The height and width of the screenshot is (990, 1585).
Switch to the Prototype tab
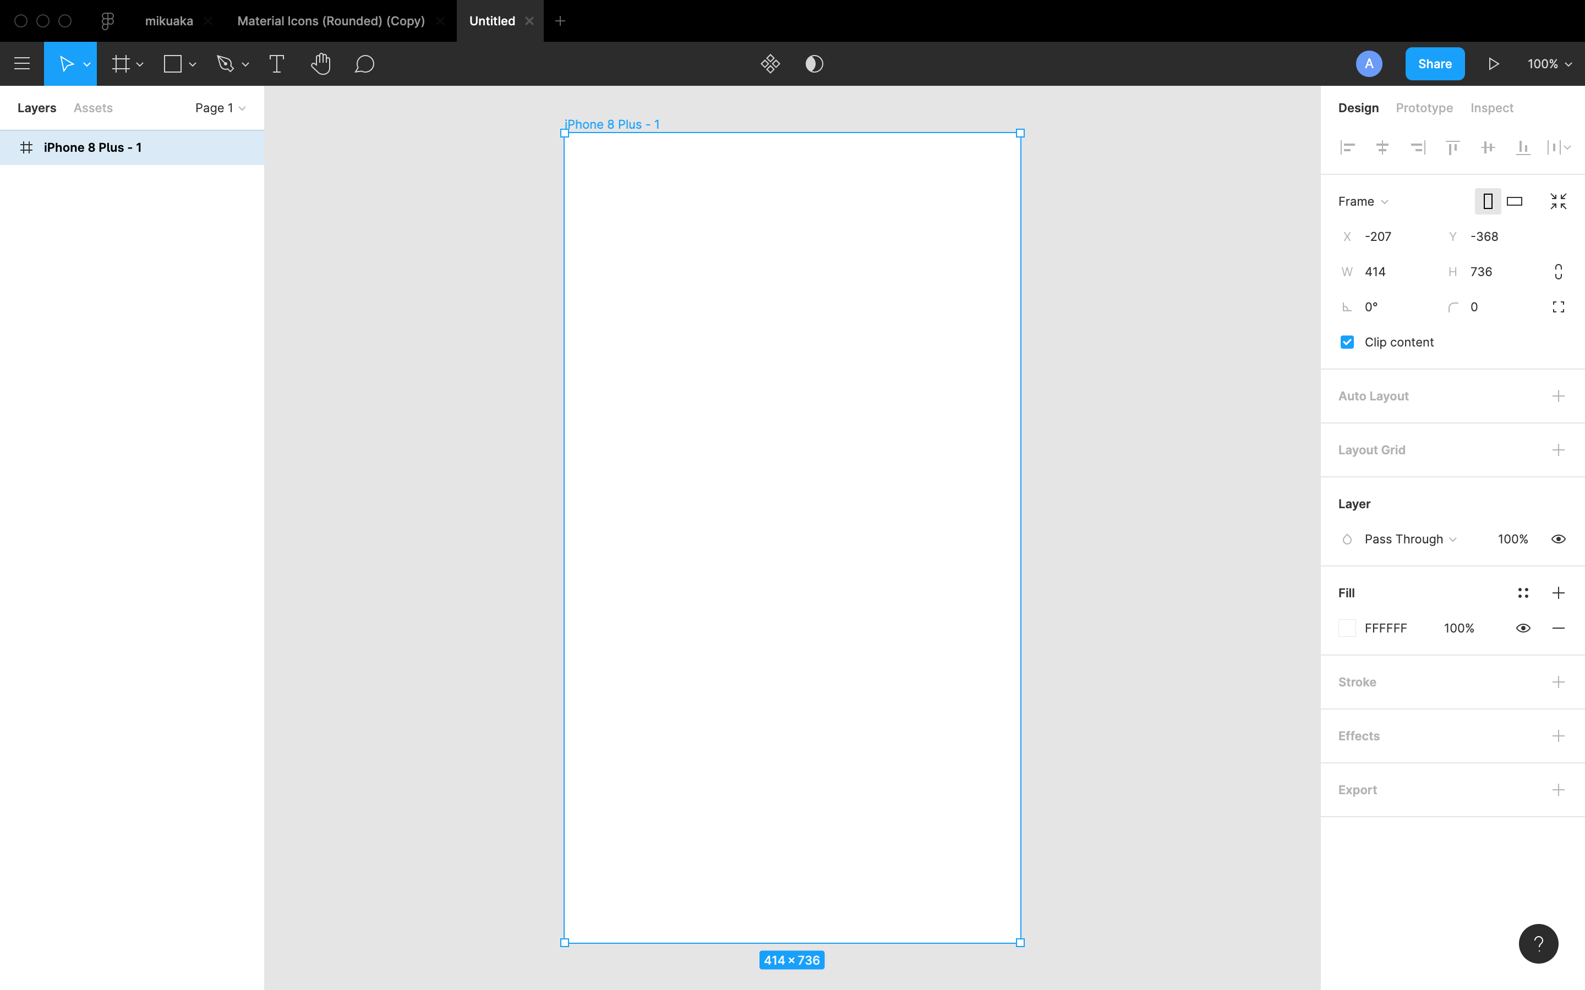(x=1424, y=108)
